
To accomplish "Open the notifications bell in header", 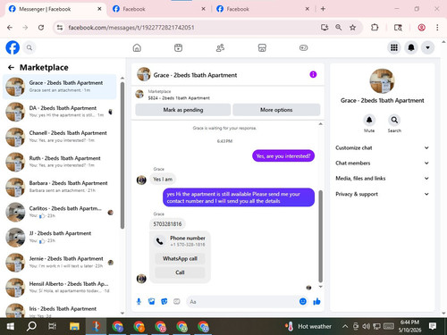I will click(x=411, y=47).
